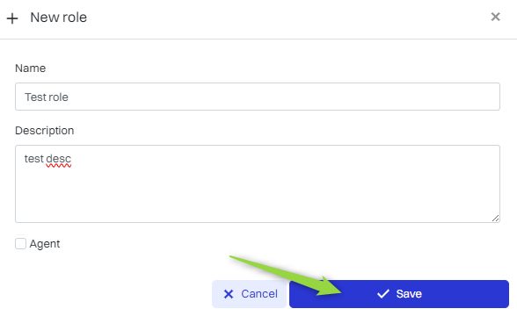The width and height of the screenshot is (517, 316).
Task: Click the green arrow annotation
Action: [x=285, y=276]
